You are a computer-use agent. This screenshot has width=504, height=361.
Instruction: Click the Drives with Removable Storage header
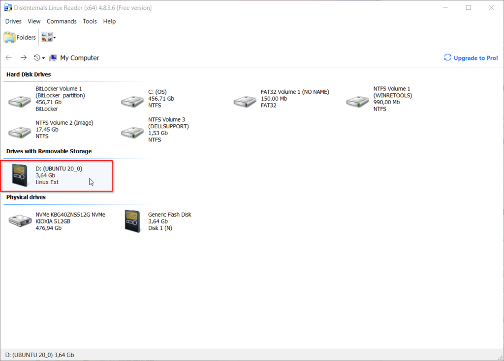coord(49,151)
